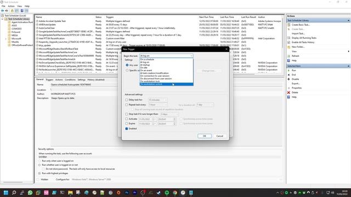Enable 'Stop task if it runs longer than'

coord(127,114)
